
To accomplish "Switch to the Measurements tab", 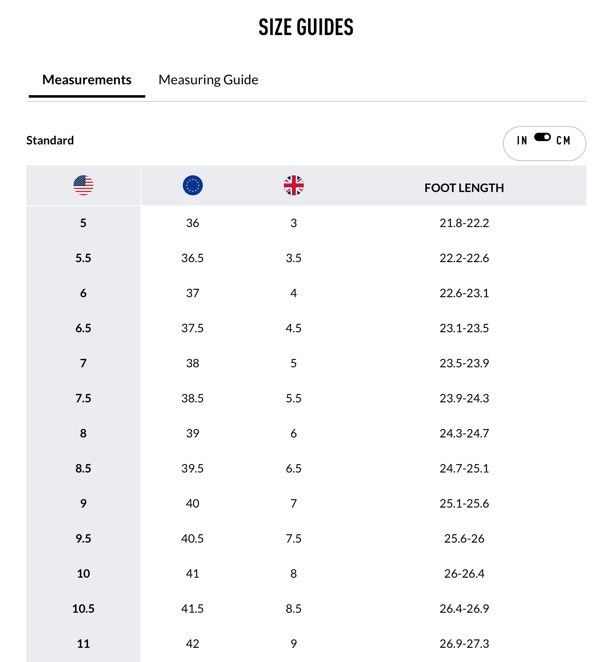I will pyautogui.click(x=87, y=80).
